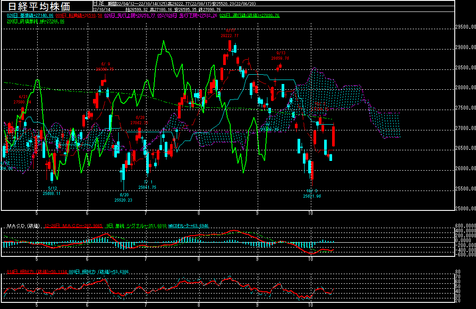Click the 026日 基準線=27140.86 legend label
476x309 pixels.
(30, 15)
